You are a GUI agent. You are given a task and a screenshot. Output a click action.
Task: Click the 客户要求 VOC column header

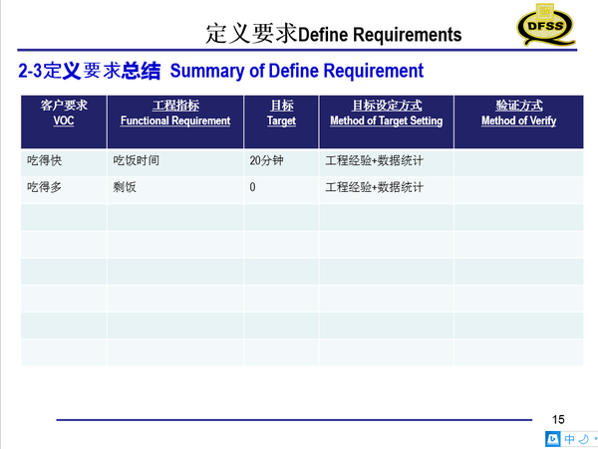pyautogui.click(x=64, y=121)
